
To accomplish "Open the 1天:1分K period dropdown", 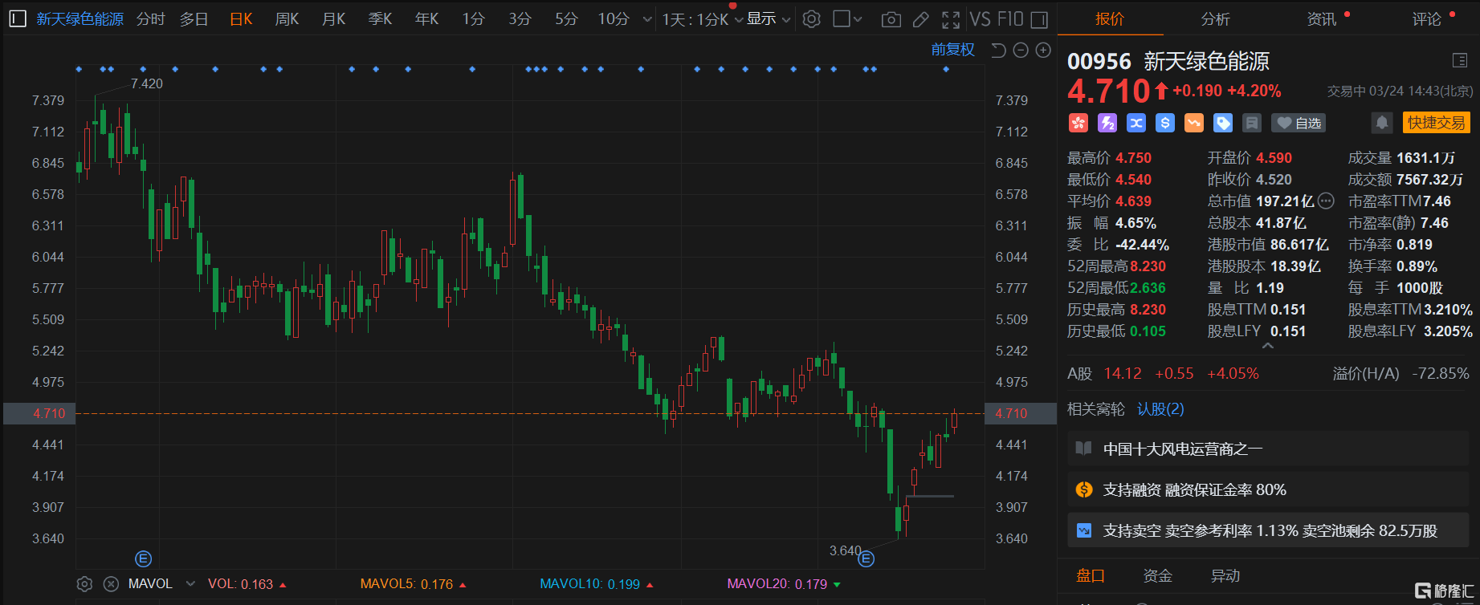I will click(703, 19).
